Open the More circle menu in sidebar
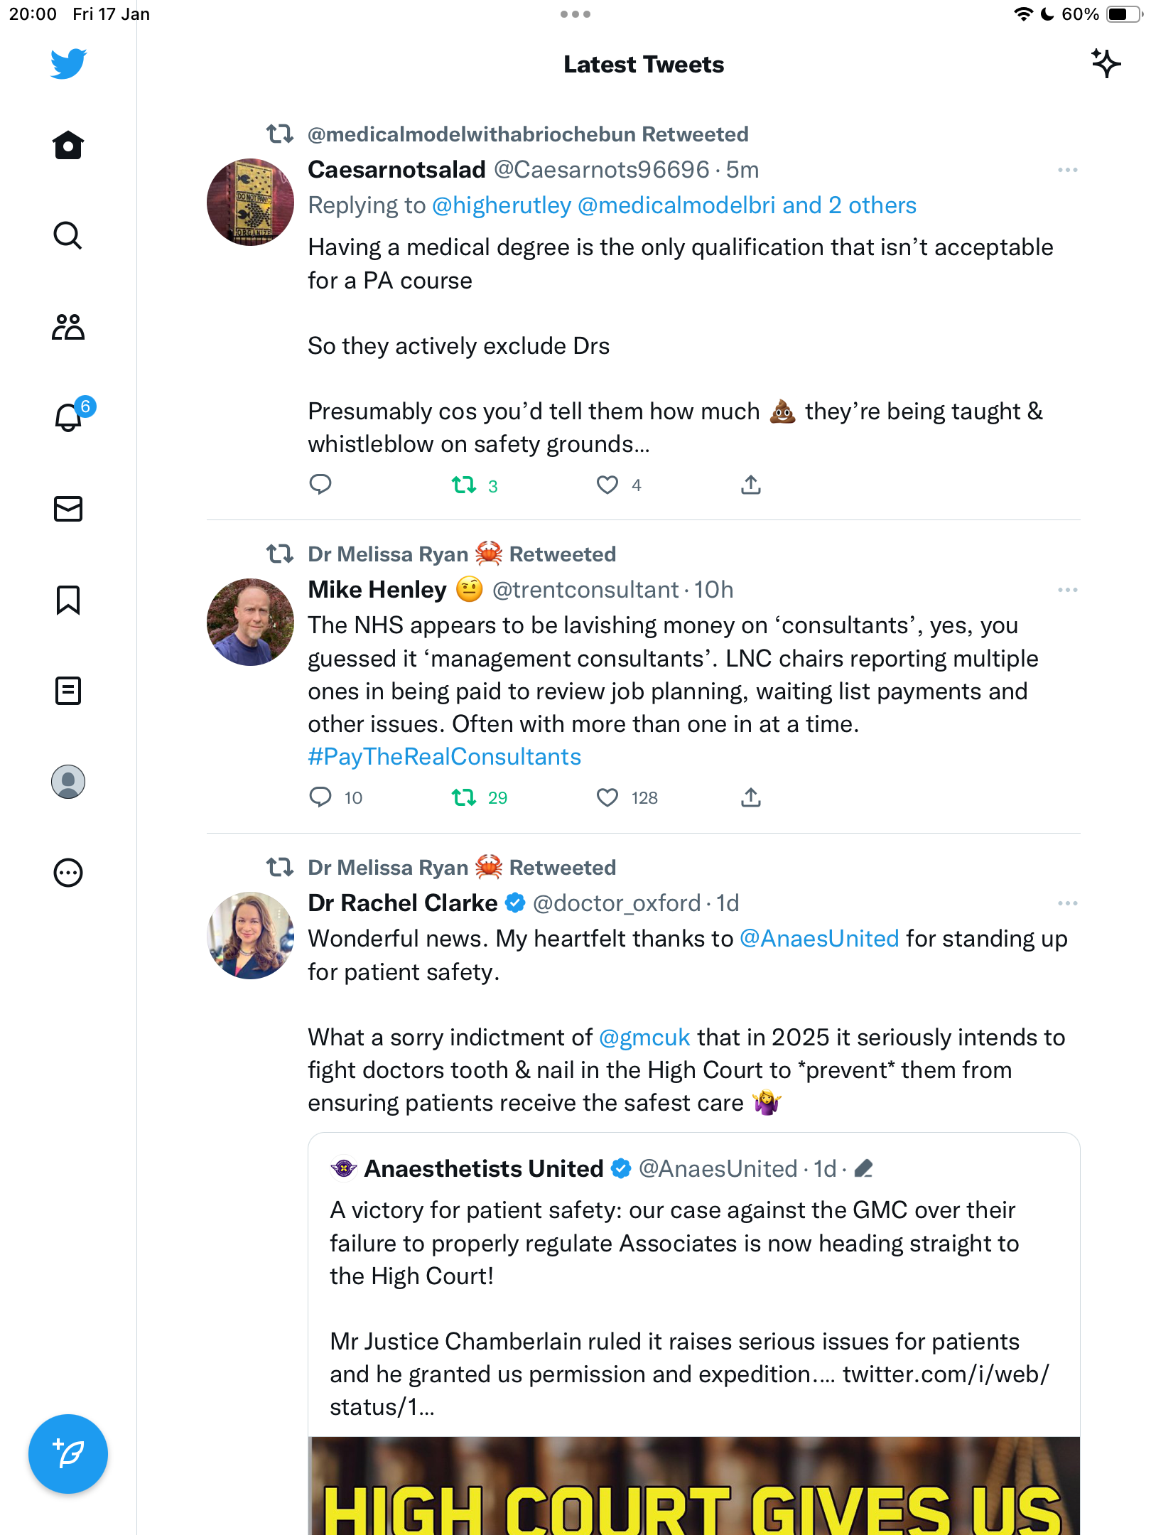Viewport: 1151px width, 1535px height. tap(68, 873)
